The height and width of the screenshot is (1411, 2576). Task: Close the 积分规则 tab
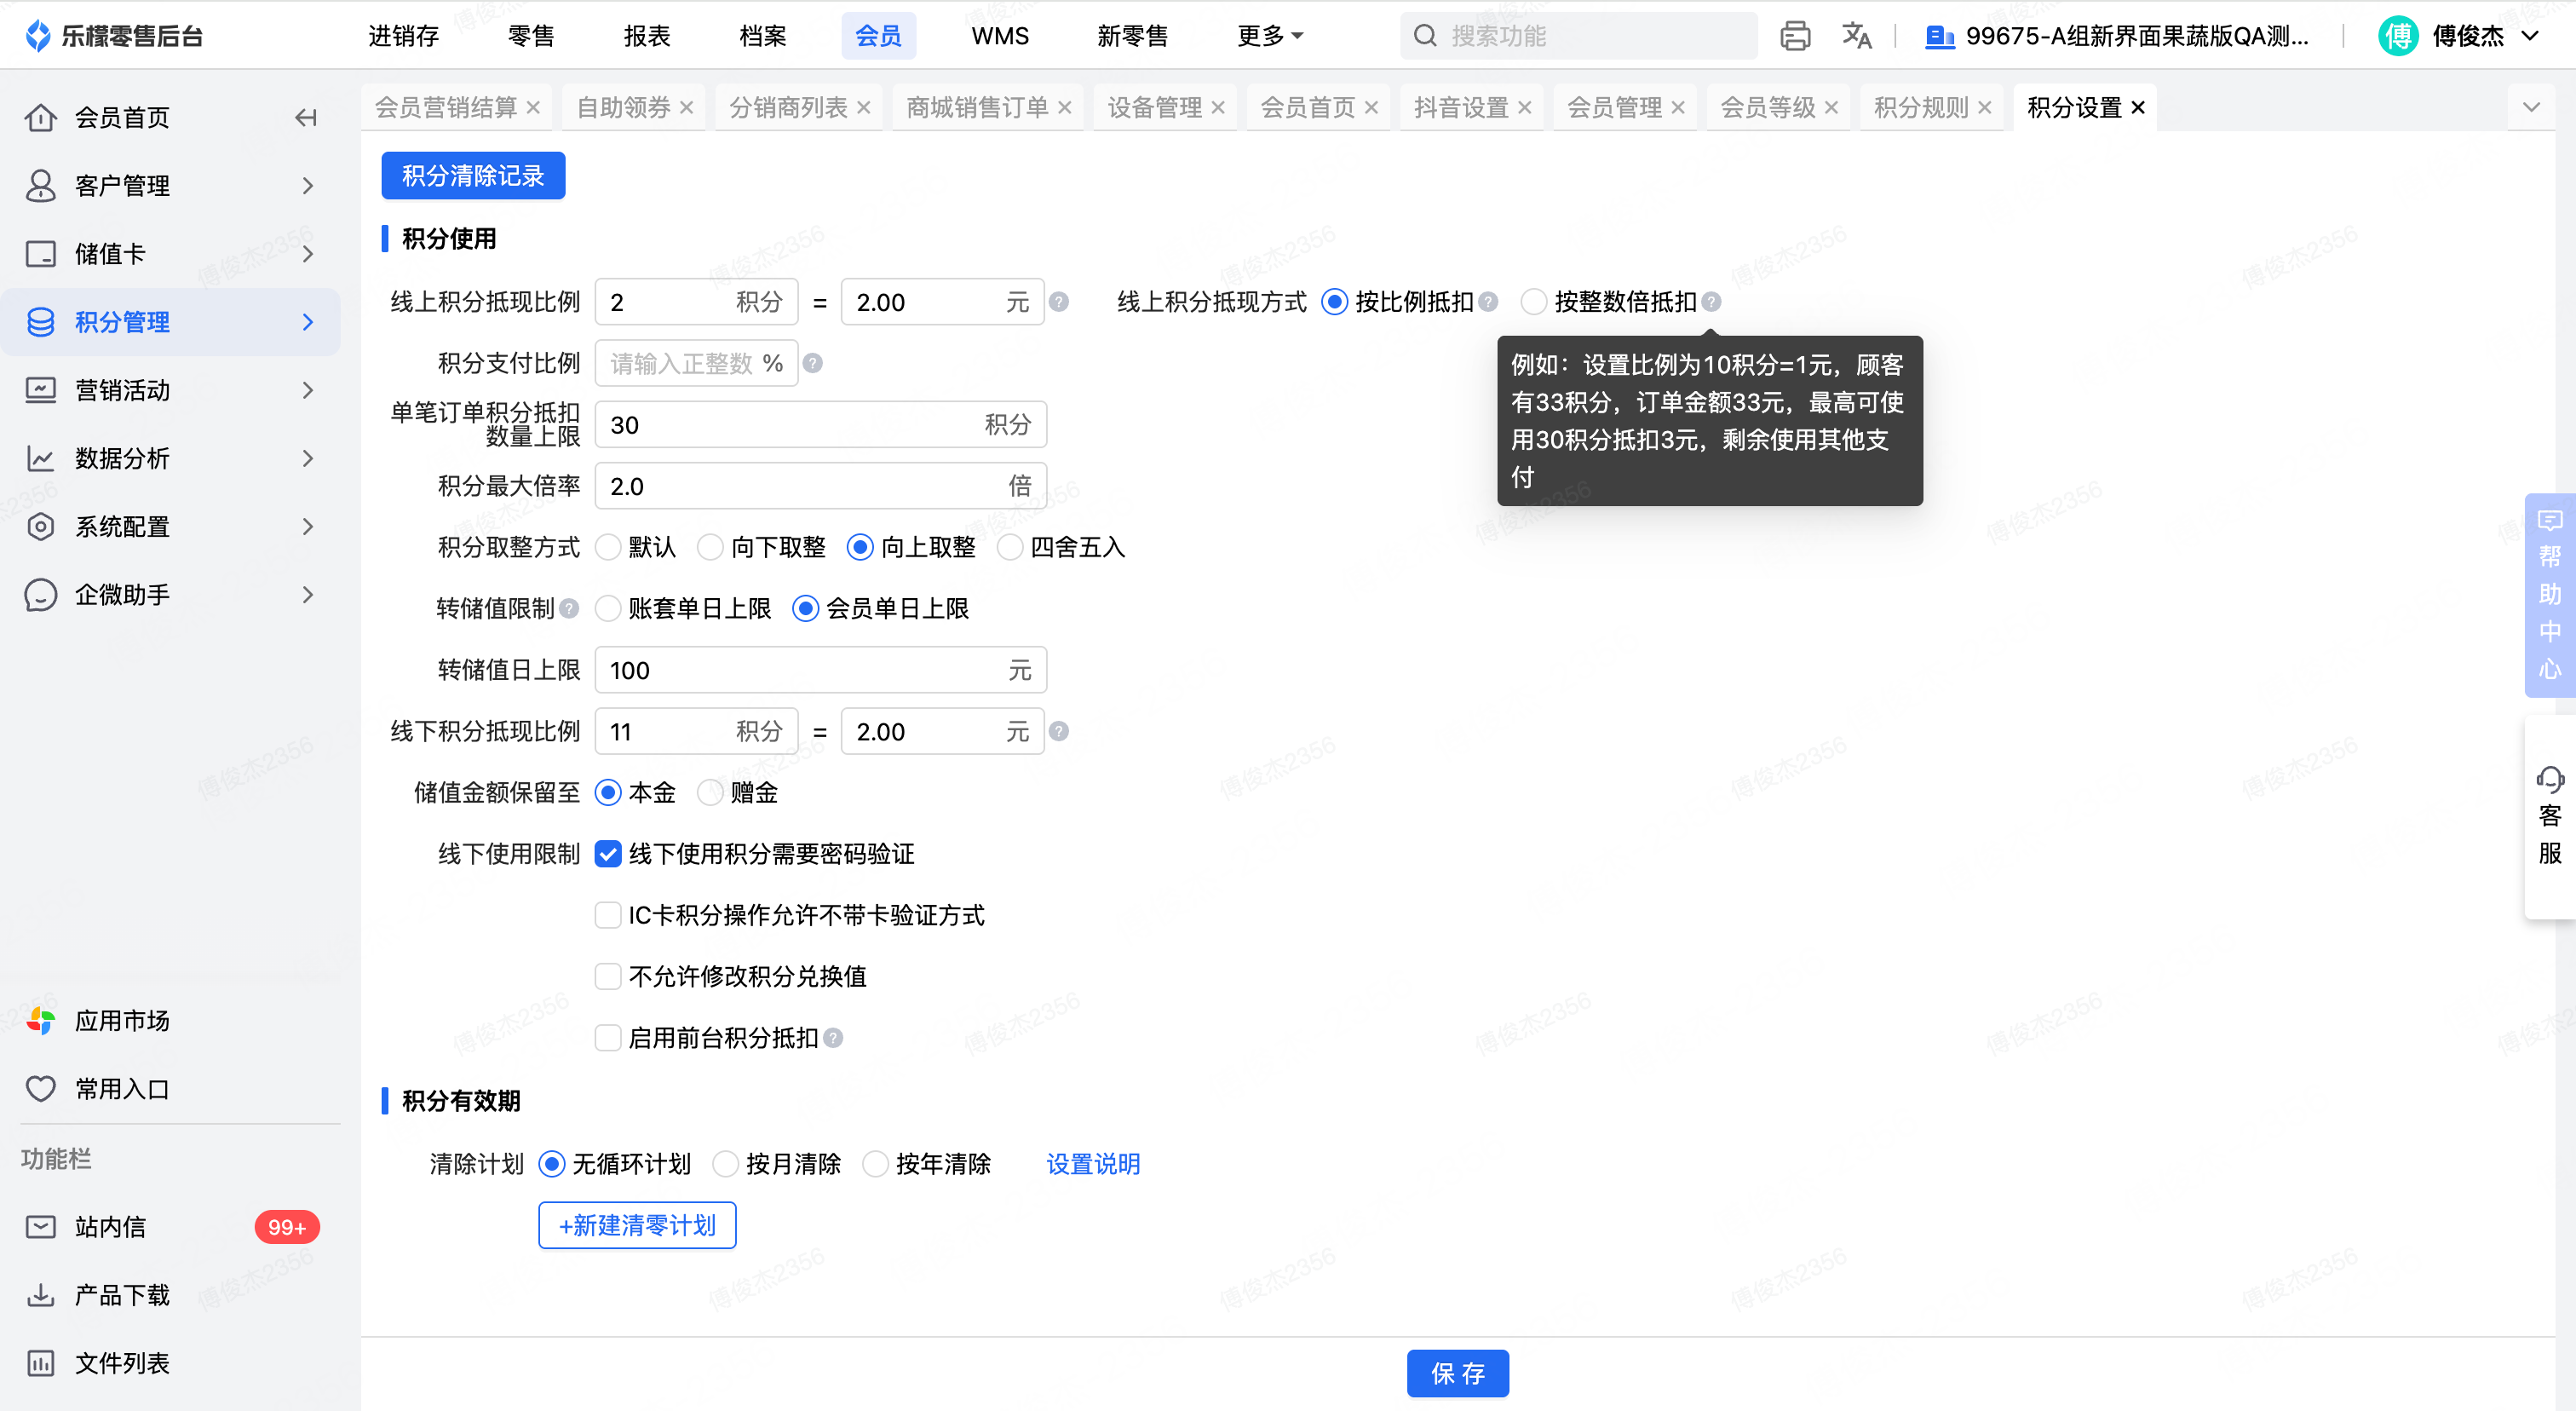pyautogui.click(x=1985, y=108)
